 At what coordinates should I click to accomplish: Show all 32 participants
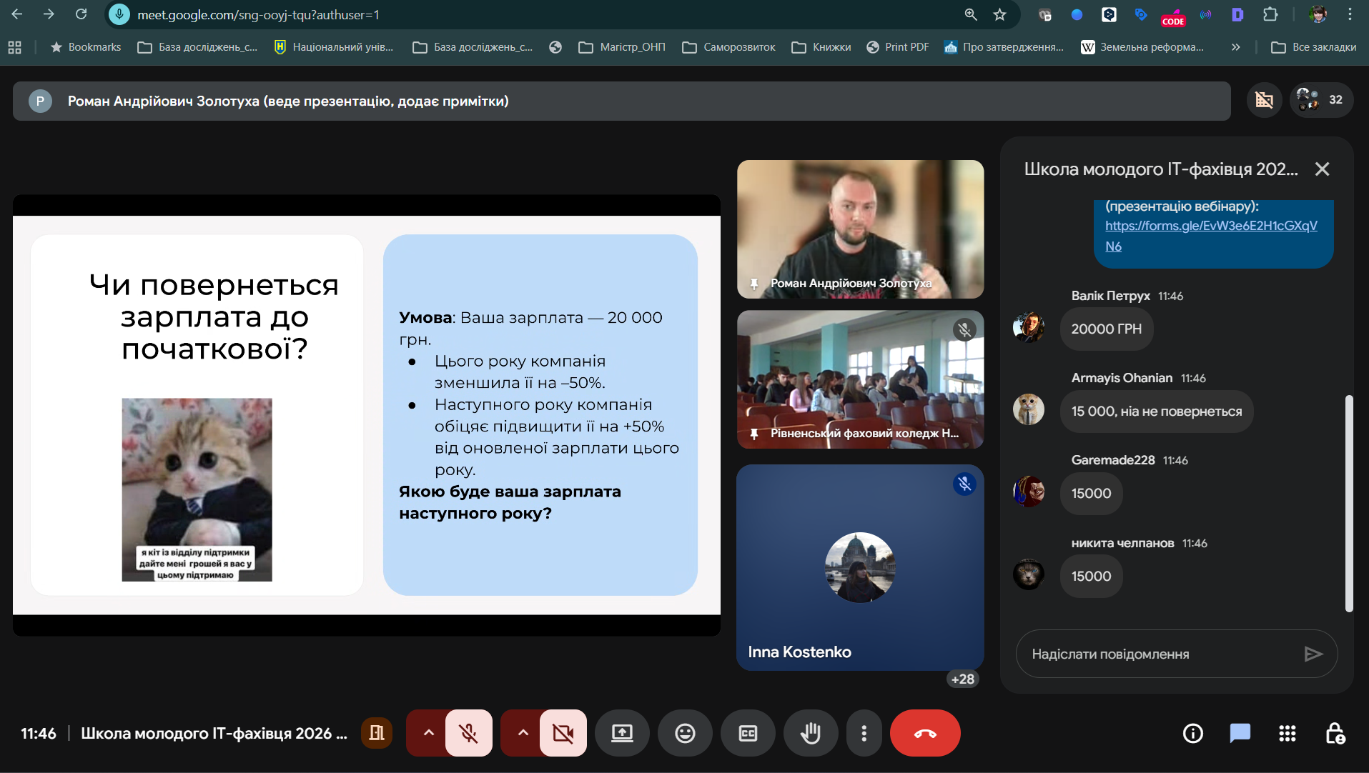[1321, 100]
